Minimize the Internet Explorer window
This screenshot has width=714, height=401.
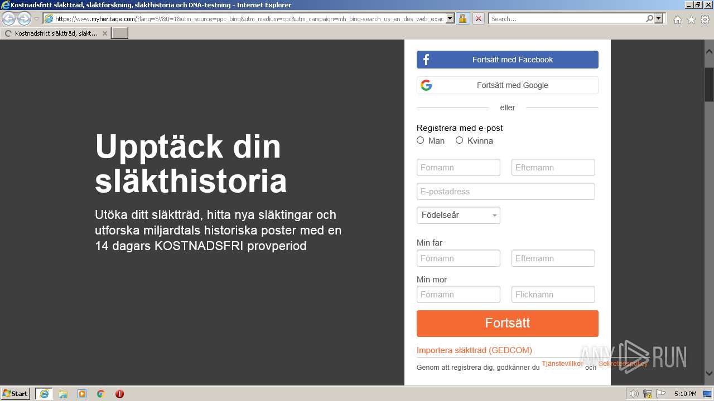[688, 5]
